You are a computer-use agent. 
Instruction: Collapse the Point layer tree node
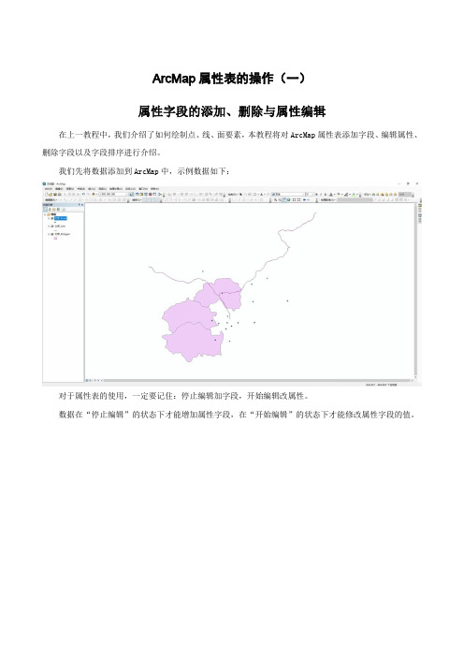point(49,218)
